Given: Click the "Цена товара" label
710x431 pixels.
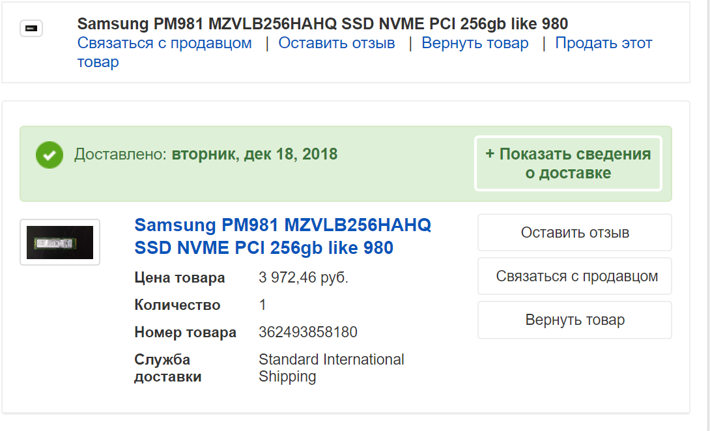Looking at the screenshot, I should coord(179,277).
